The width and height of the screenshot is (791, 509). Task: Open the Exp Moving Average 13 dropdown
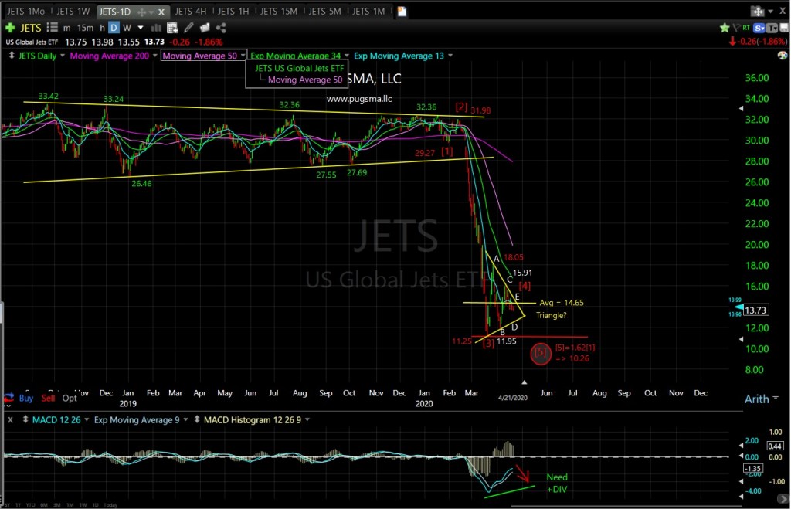coord(450,56)
